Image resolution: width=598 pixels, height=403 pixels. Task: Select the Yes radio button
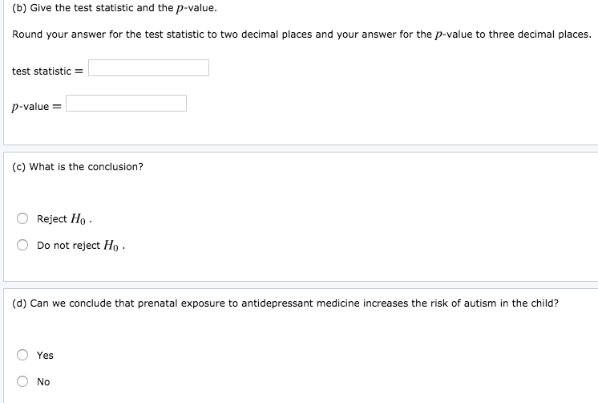(x=22, y=355)
